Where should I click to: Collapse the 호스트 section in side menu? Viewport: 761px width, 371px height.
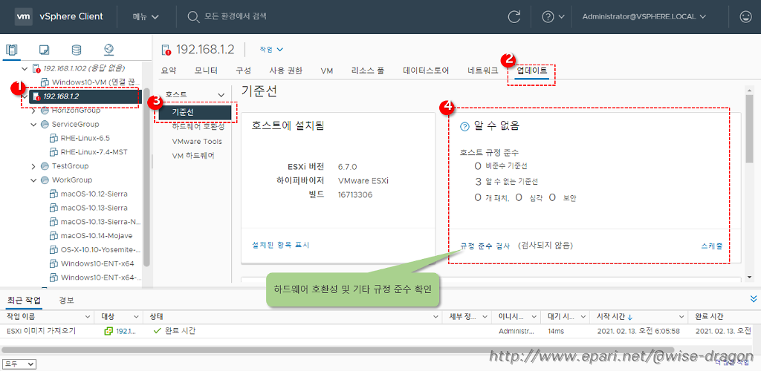221,95
